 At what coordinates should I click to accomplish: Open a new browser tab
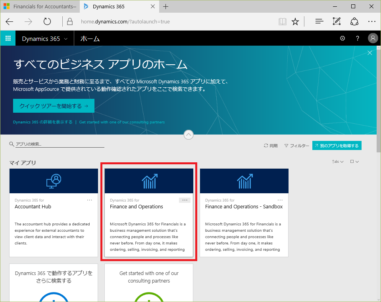pos(166,7)
